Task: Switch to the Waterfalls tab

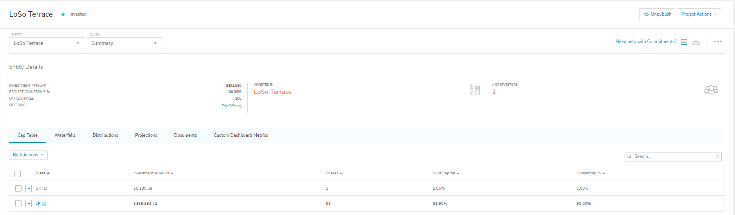Action: point(65,135)
